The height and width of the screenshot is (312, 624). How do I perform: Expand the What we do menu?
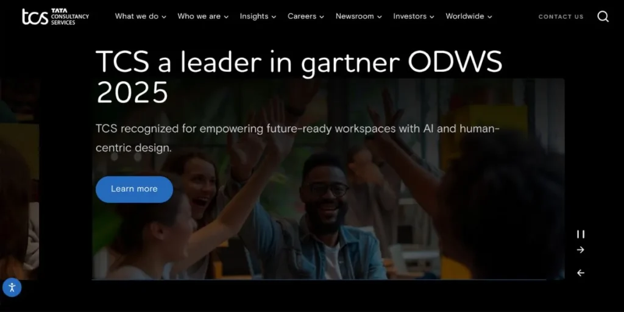tap(141, 16)
